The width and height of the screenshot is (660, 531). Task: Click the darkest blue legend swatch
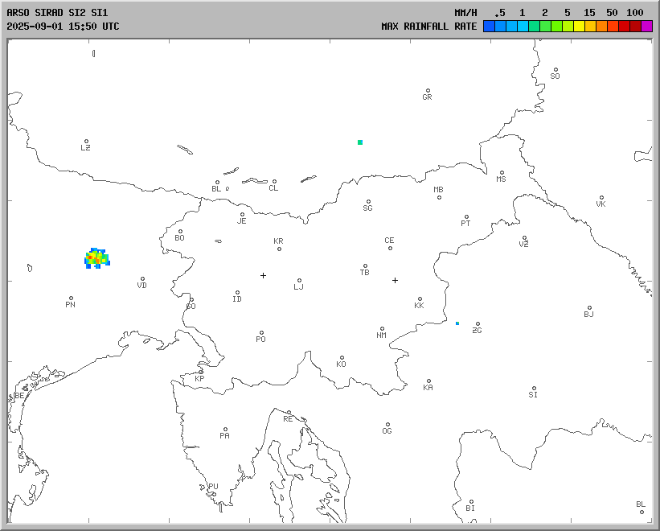coord(489,26)
